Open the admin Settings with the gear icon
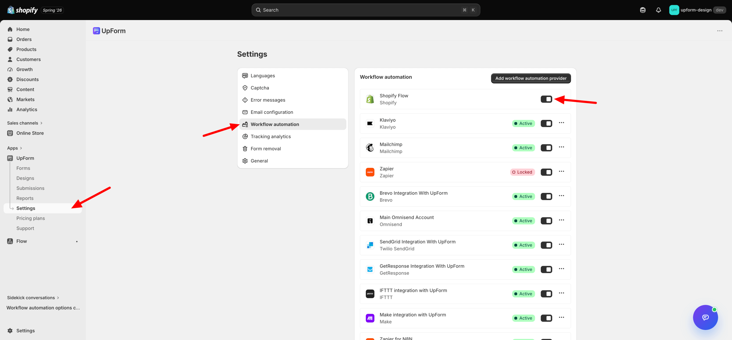This screenshot has height=340, width=732. [43, 331]
